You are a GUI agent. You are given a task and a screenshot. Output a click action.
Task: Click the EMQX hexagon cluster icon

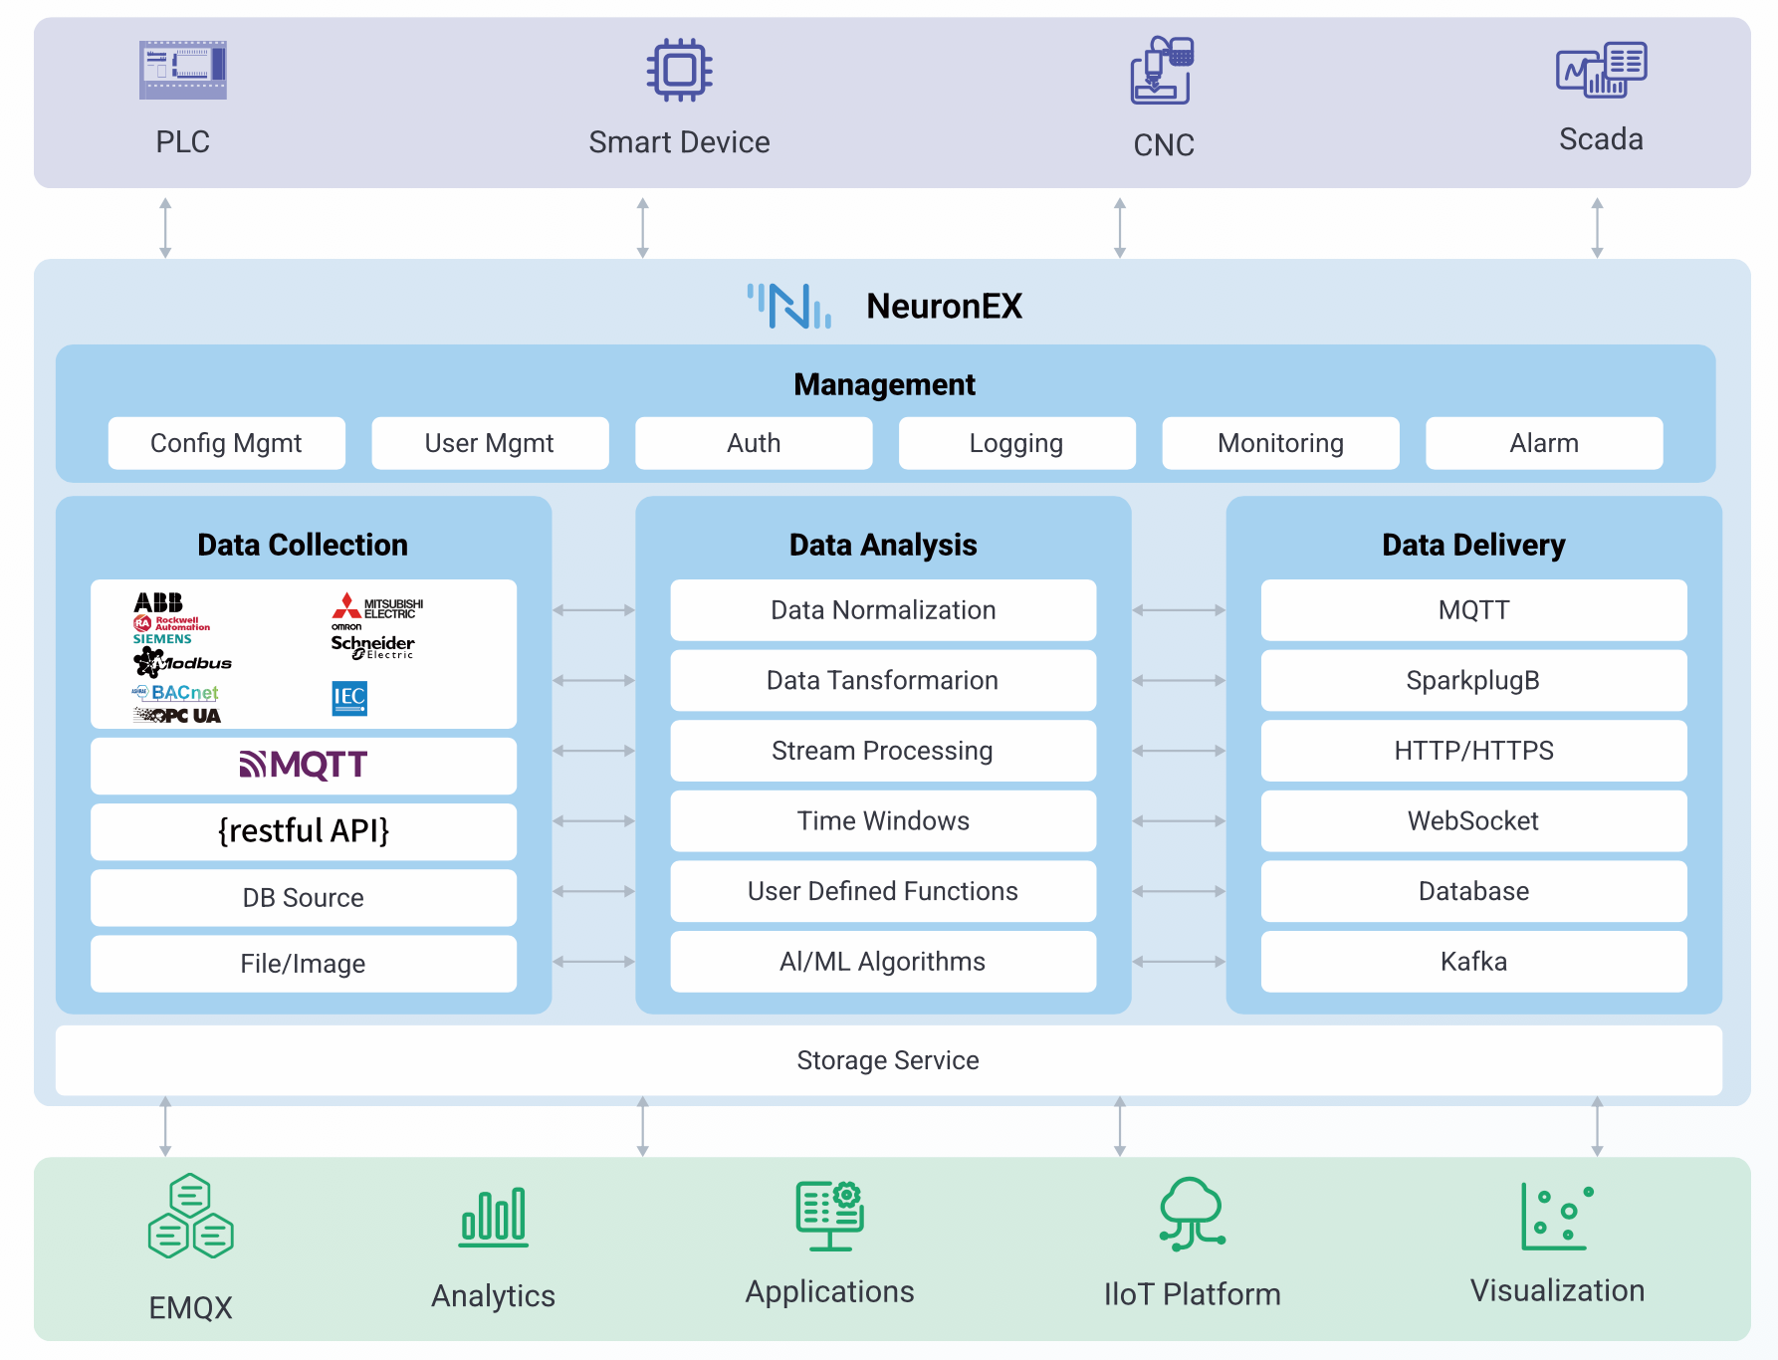coord(190,1216)
